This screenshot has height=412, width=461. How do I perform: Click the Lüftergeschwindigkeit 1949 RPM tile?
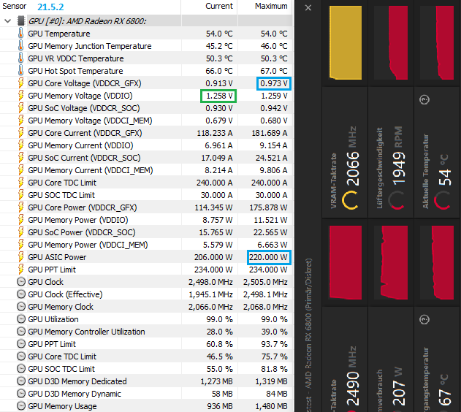(391, 152)
